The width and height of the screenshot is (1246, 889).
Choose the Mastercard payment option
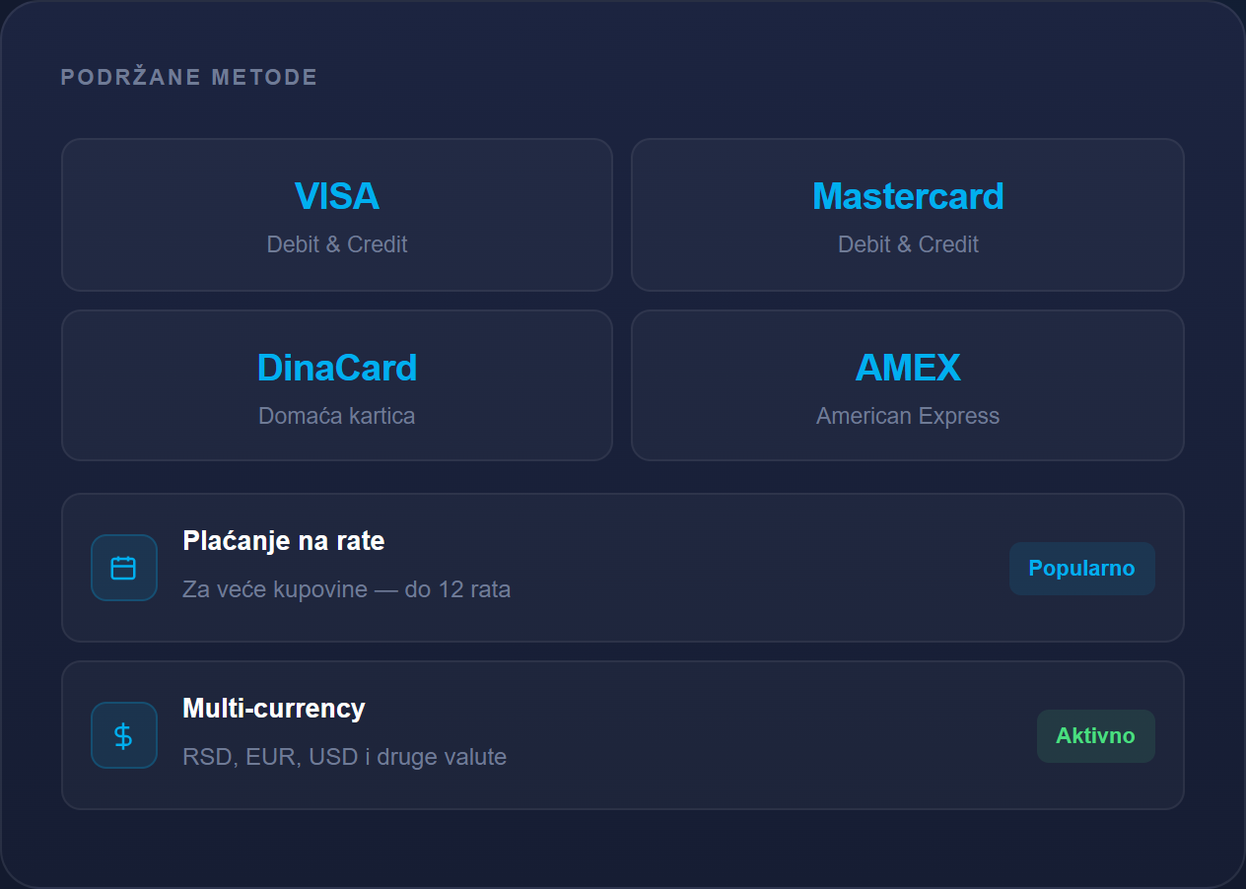(x=908, y=215)
